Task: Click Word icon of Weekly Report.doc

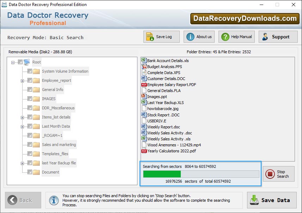Action: 144,127
